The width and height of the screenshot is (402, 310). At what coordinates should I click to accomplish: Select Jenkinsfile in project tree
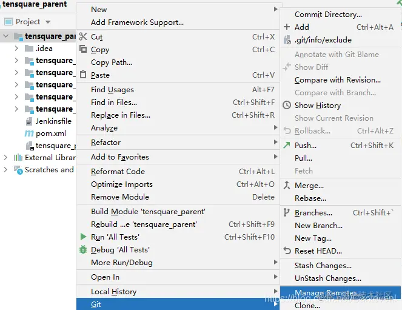(53, 121)
